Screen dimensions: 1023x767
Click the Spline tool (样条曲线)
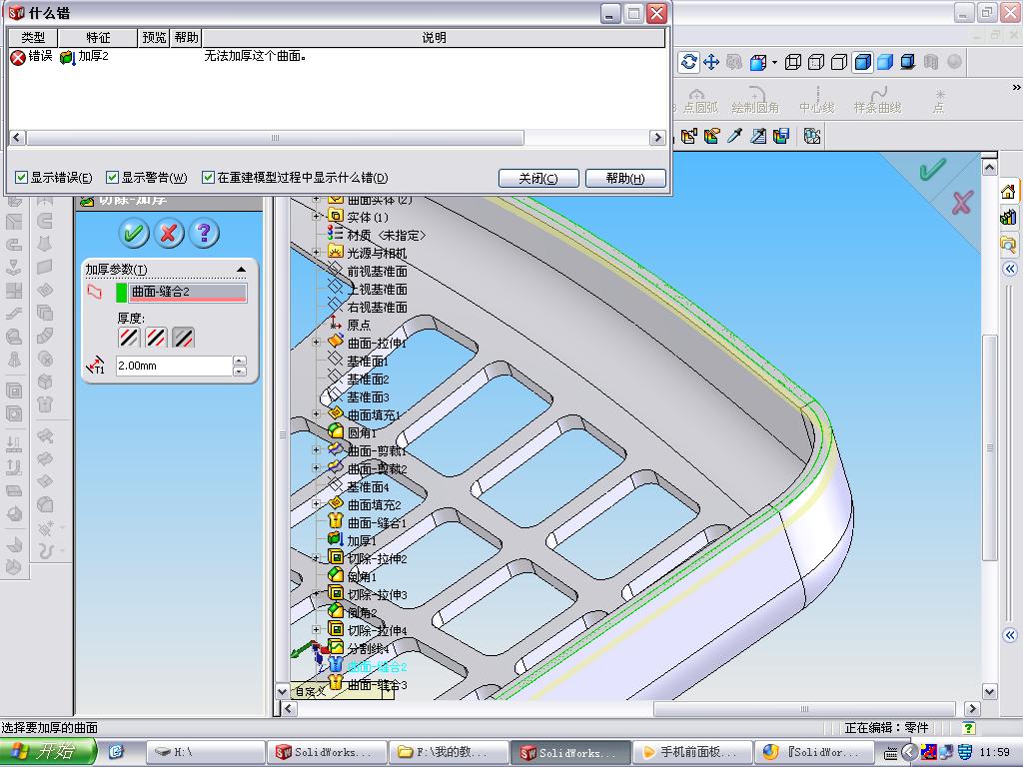pyautogui.click(x=877, y=101)
